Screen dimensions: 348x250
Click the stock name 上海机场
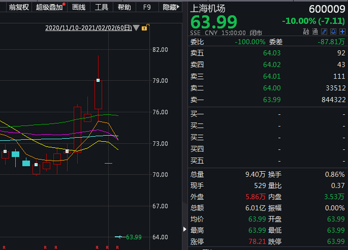tap(207, 9)
